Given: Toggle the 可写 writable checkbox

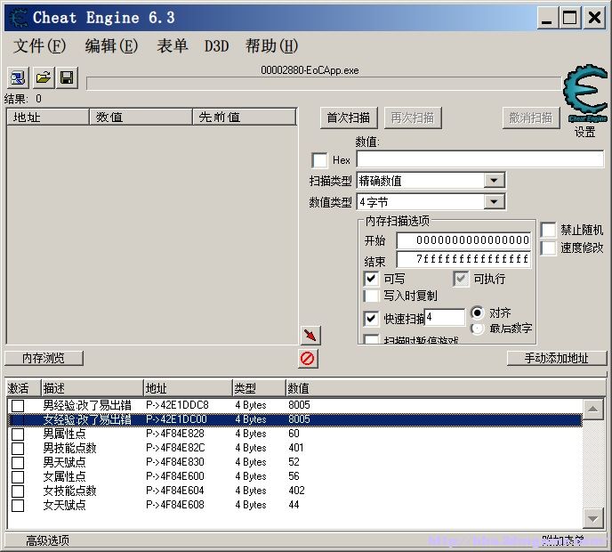Looking at the screenshot, I should pyautogui.click(x=371, y=279).
